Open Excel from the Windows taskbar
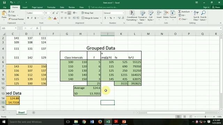223x125 pixels. click(108, 122)
